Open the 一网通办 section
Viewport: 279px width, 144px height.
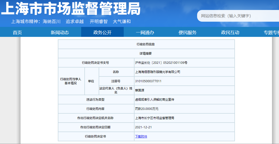click(x=145, y=33)
